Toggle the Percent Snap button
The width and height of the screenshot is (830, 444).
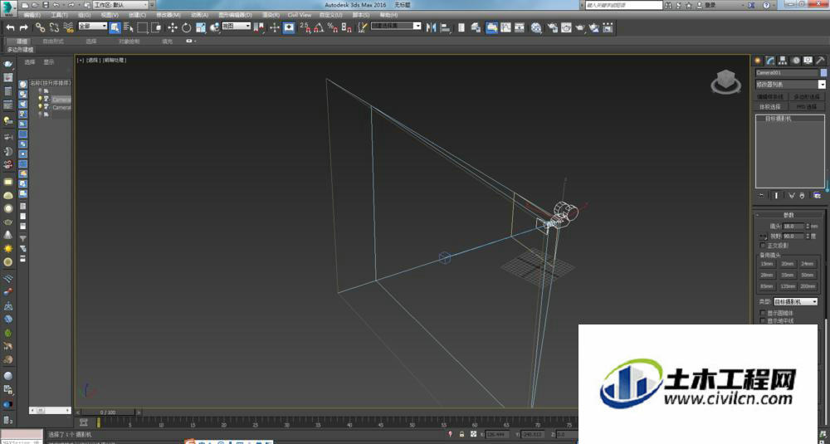pyautogui.click(x=333, y=27)
